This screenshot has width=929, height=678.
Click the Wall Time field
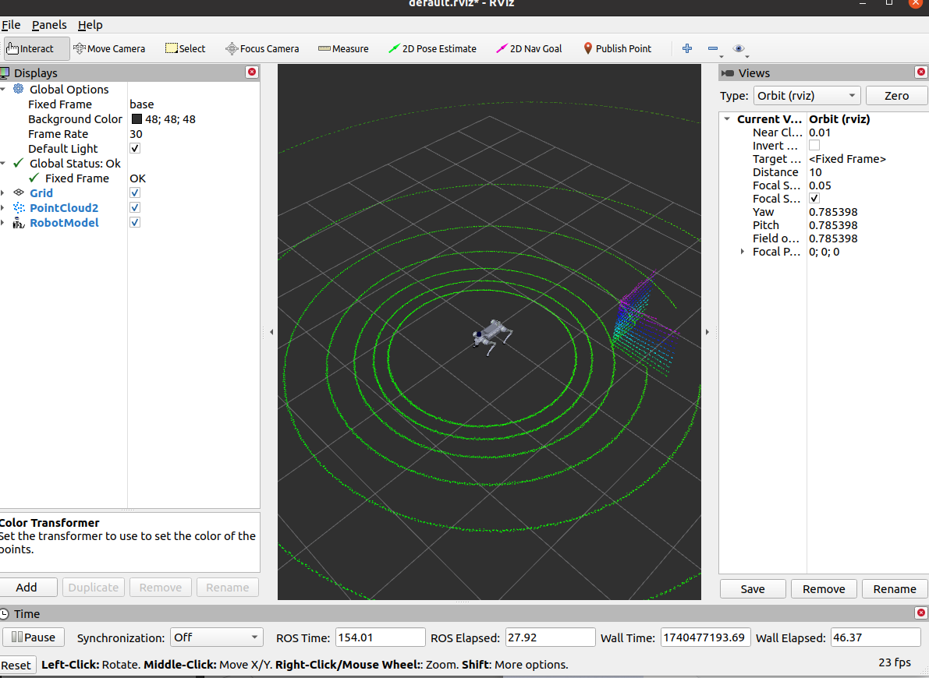click(x=706, y=637)
